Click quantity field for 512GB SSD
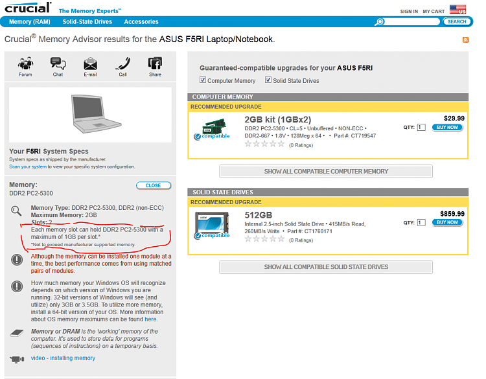486x379 pixels. 421,222
